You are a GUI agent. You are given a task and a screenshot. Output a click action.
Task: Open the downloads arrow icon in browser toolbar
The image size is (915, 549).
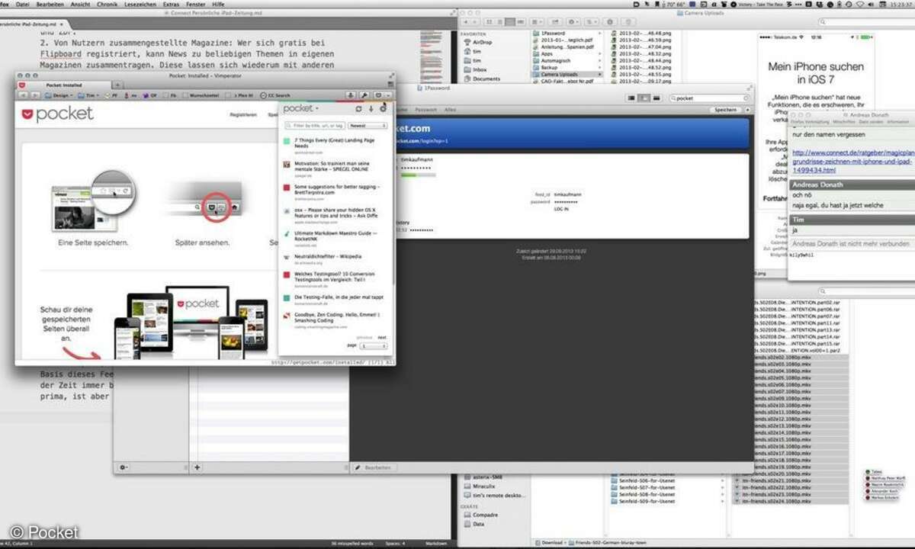[x=350, y=95]
